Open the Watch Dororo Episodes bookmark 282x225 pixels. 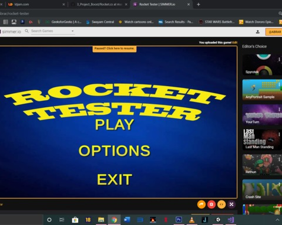(x=256, y=22)
